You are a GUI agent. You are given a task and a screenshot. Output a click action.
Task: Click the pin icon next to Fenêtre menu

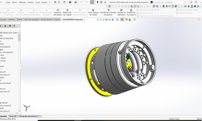tap(50, 2)
